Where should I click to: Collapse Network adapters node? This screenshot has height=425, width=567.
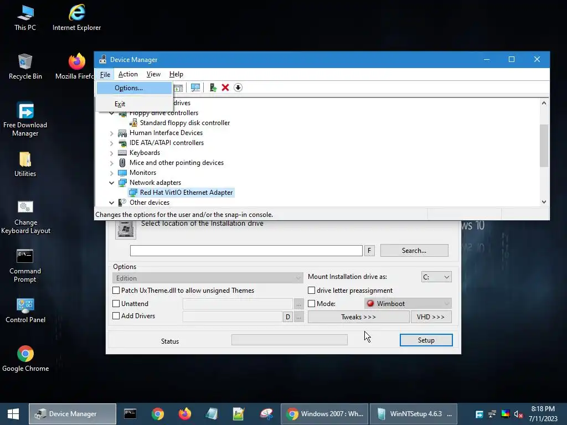[x=112, y=183]
